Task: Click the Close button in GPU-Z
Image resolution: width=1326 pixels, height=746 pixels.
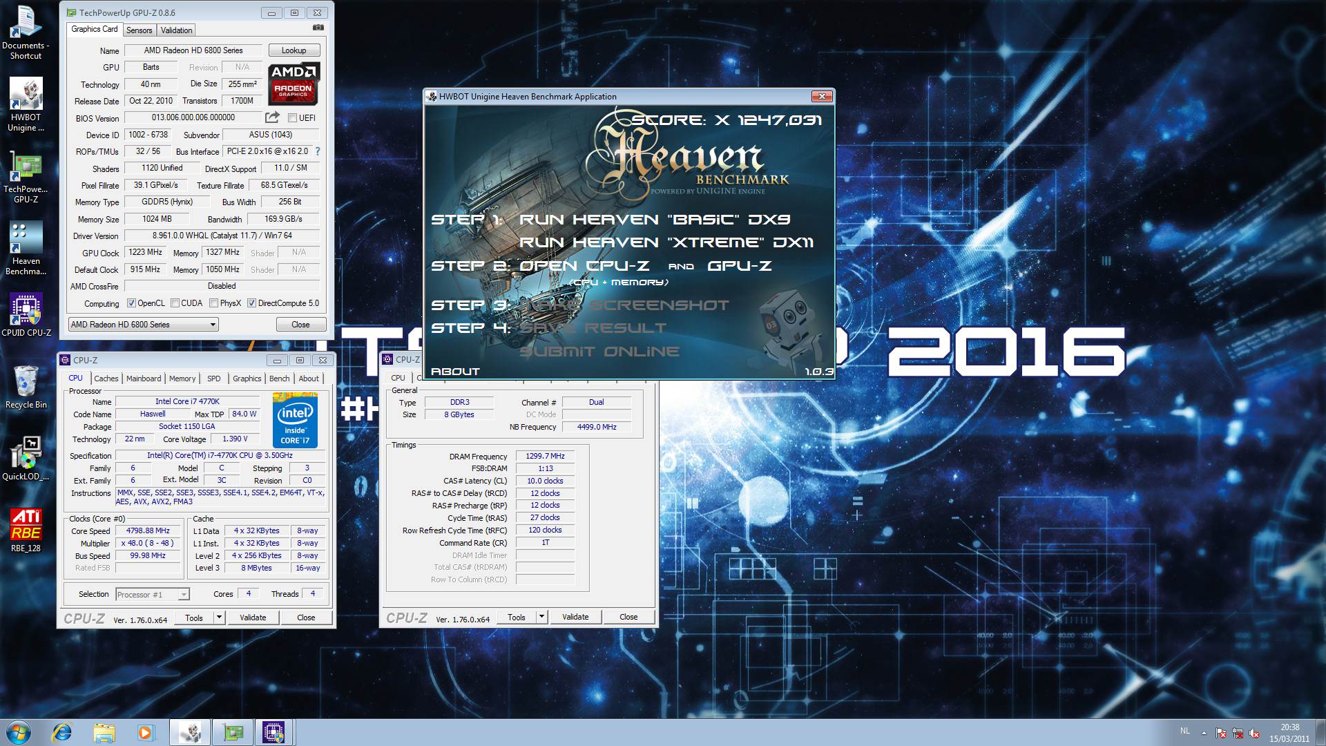Action: coord(300,325)
